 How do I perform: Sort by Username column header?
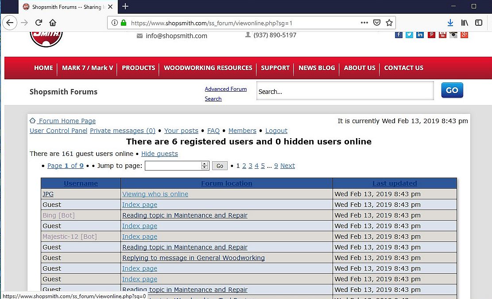click(81, 183)
